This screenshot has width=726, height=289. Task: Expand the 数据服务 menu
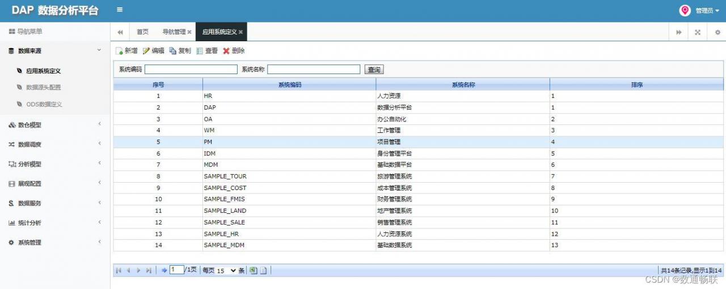click(x=55, y=203)
